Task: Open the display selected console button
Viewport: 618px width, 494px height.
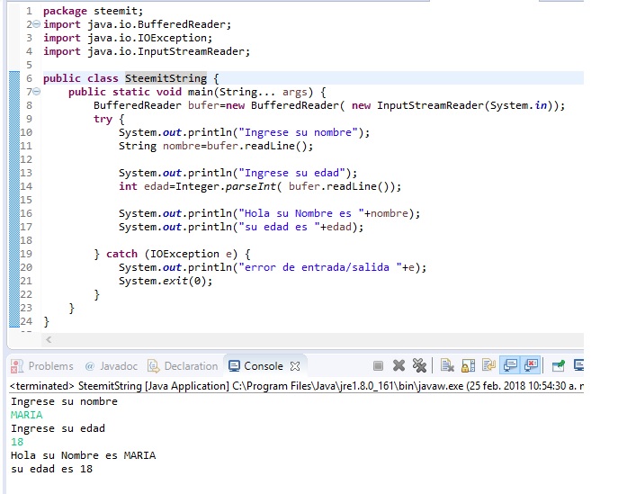Action: pos(578,366)
